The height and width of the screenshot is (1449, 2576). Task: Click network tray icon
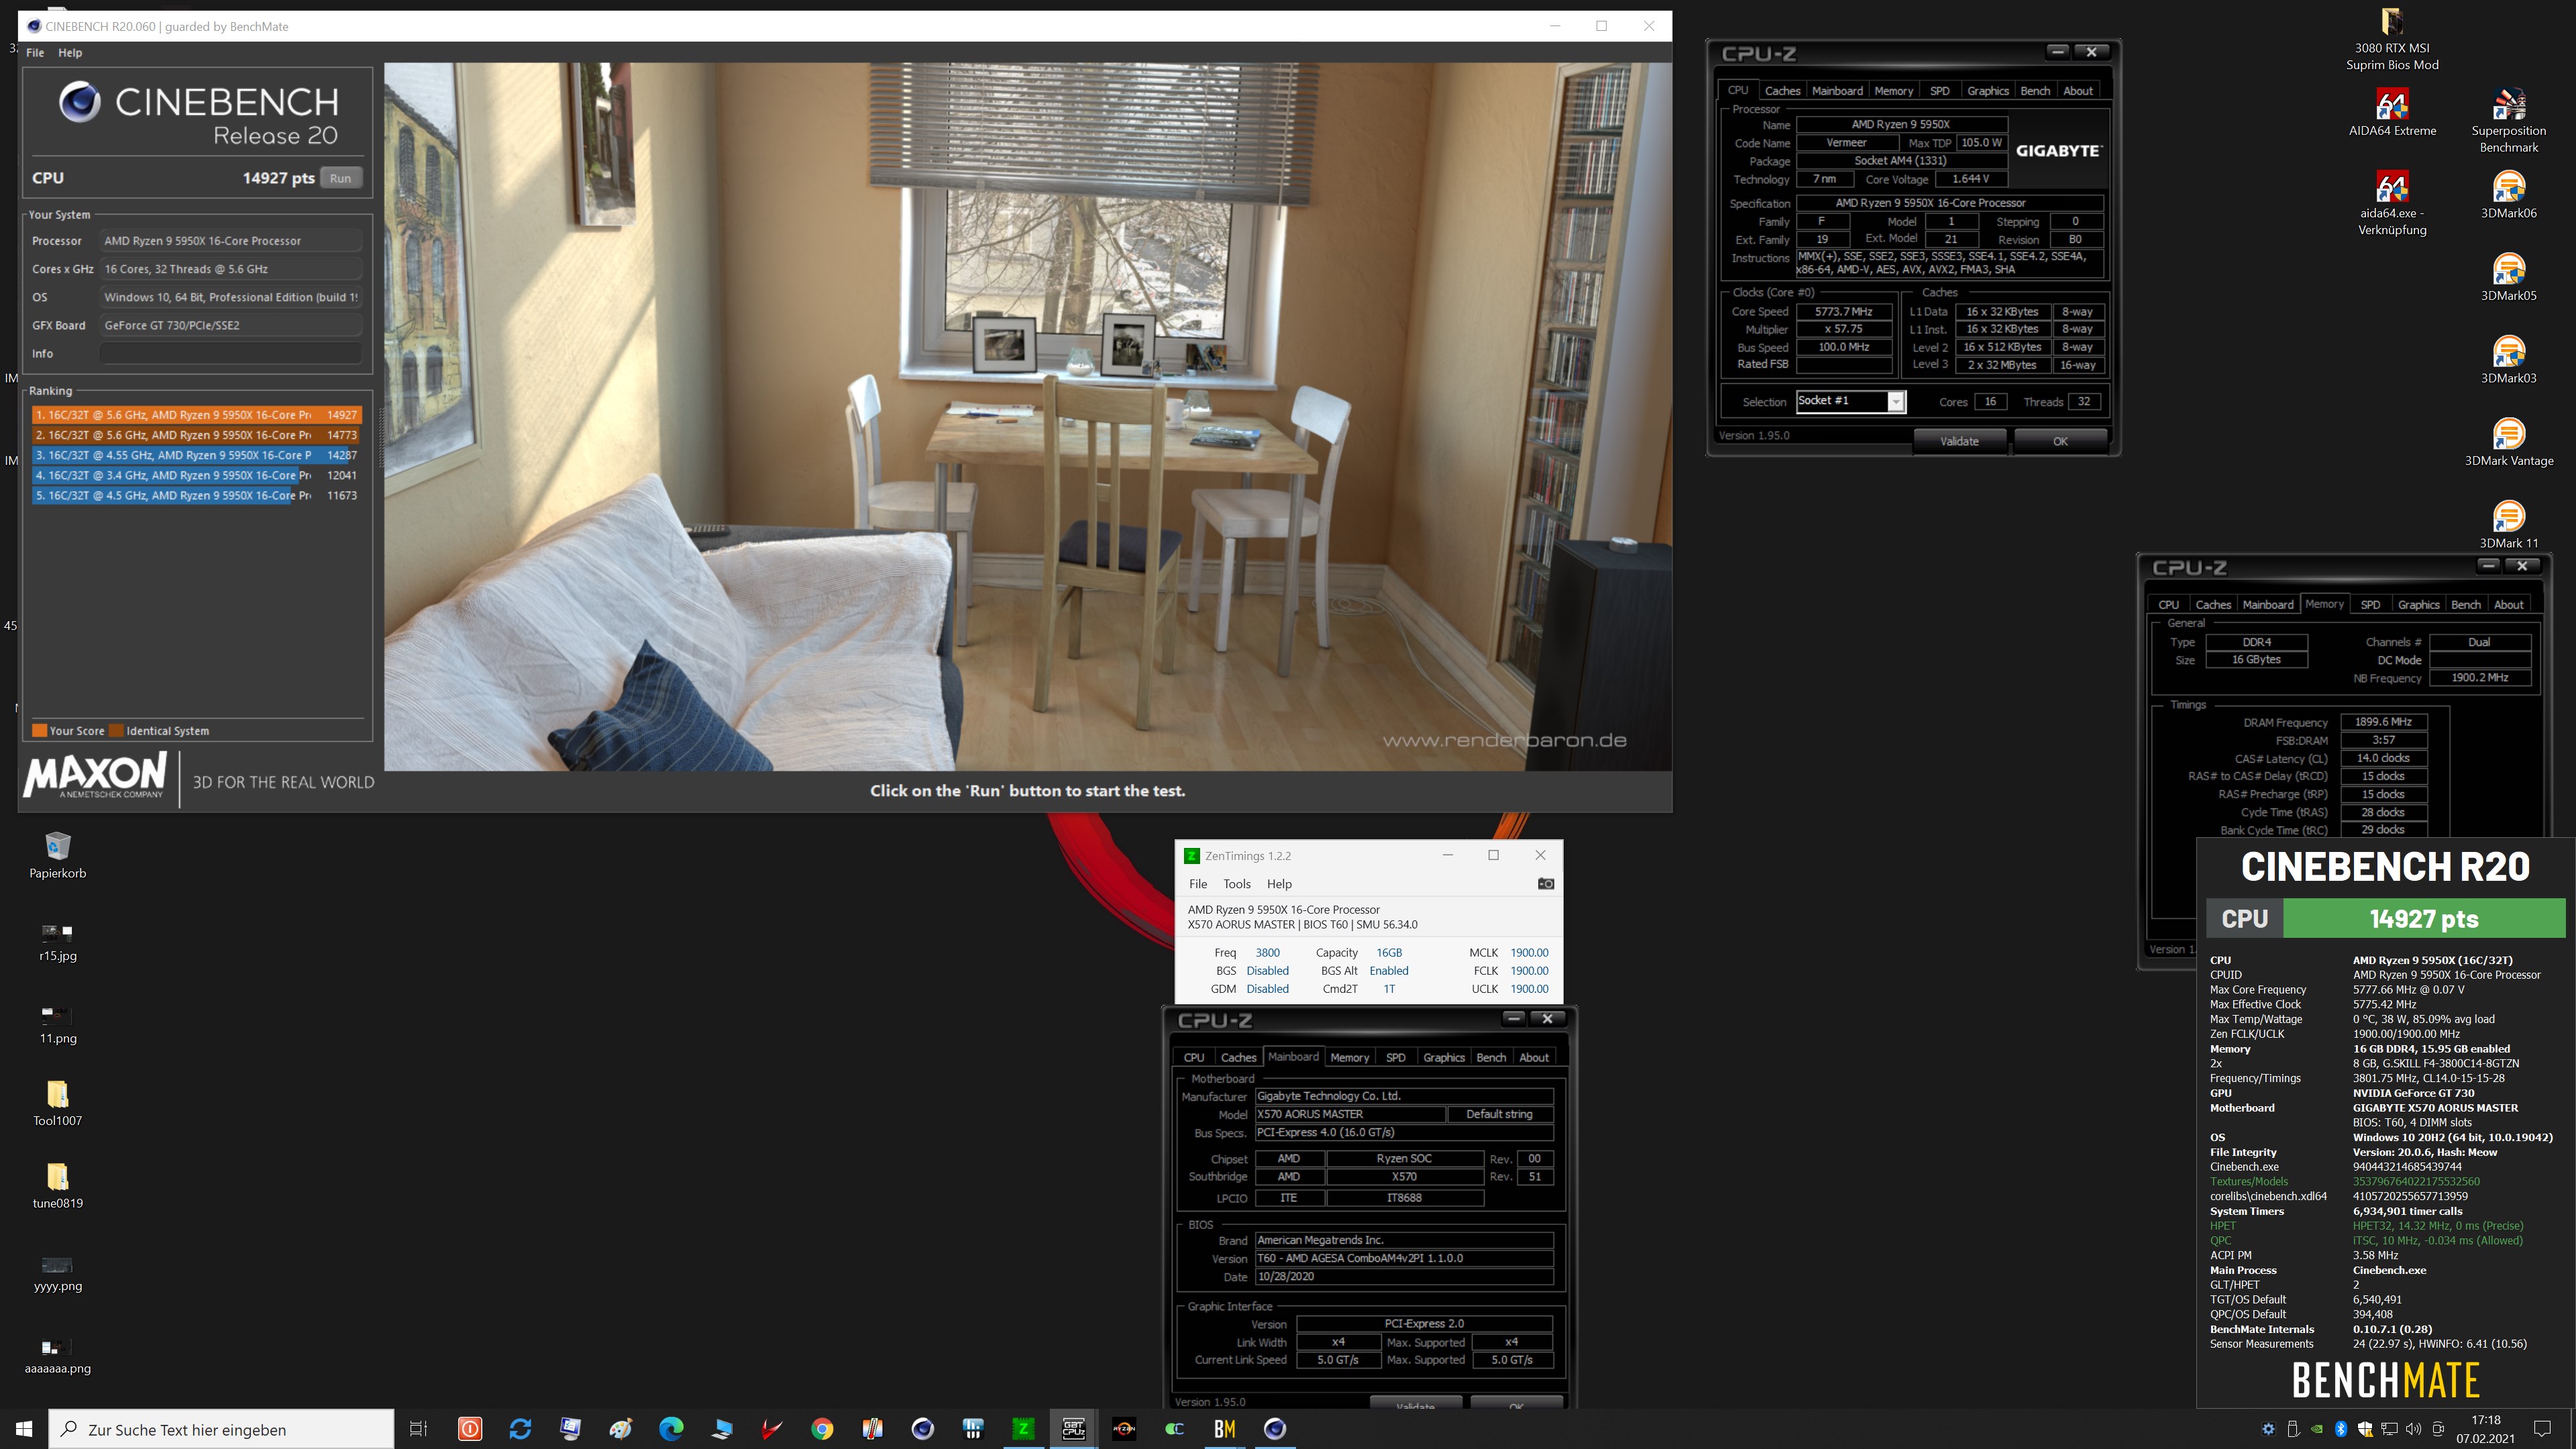tap(2389, 1429)
